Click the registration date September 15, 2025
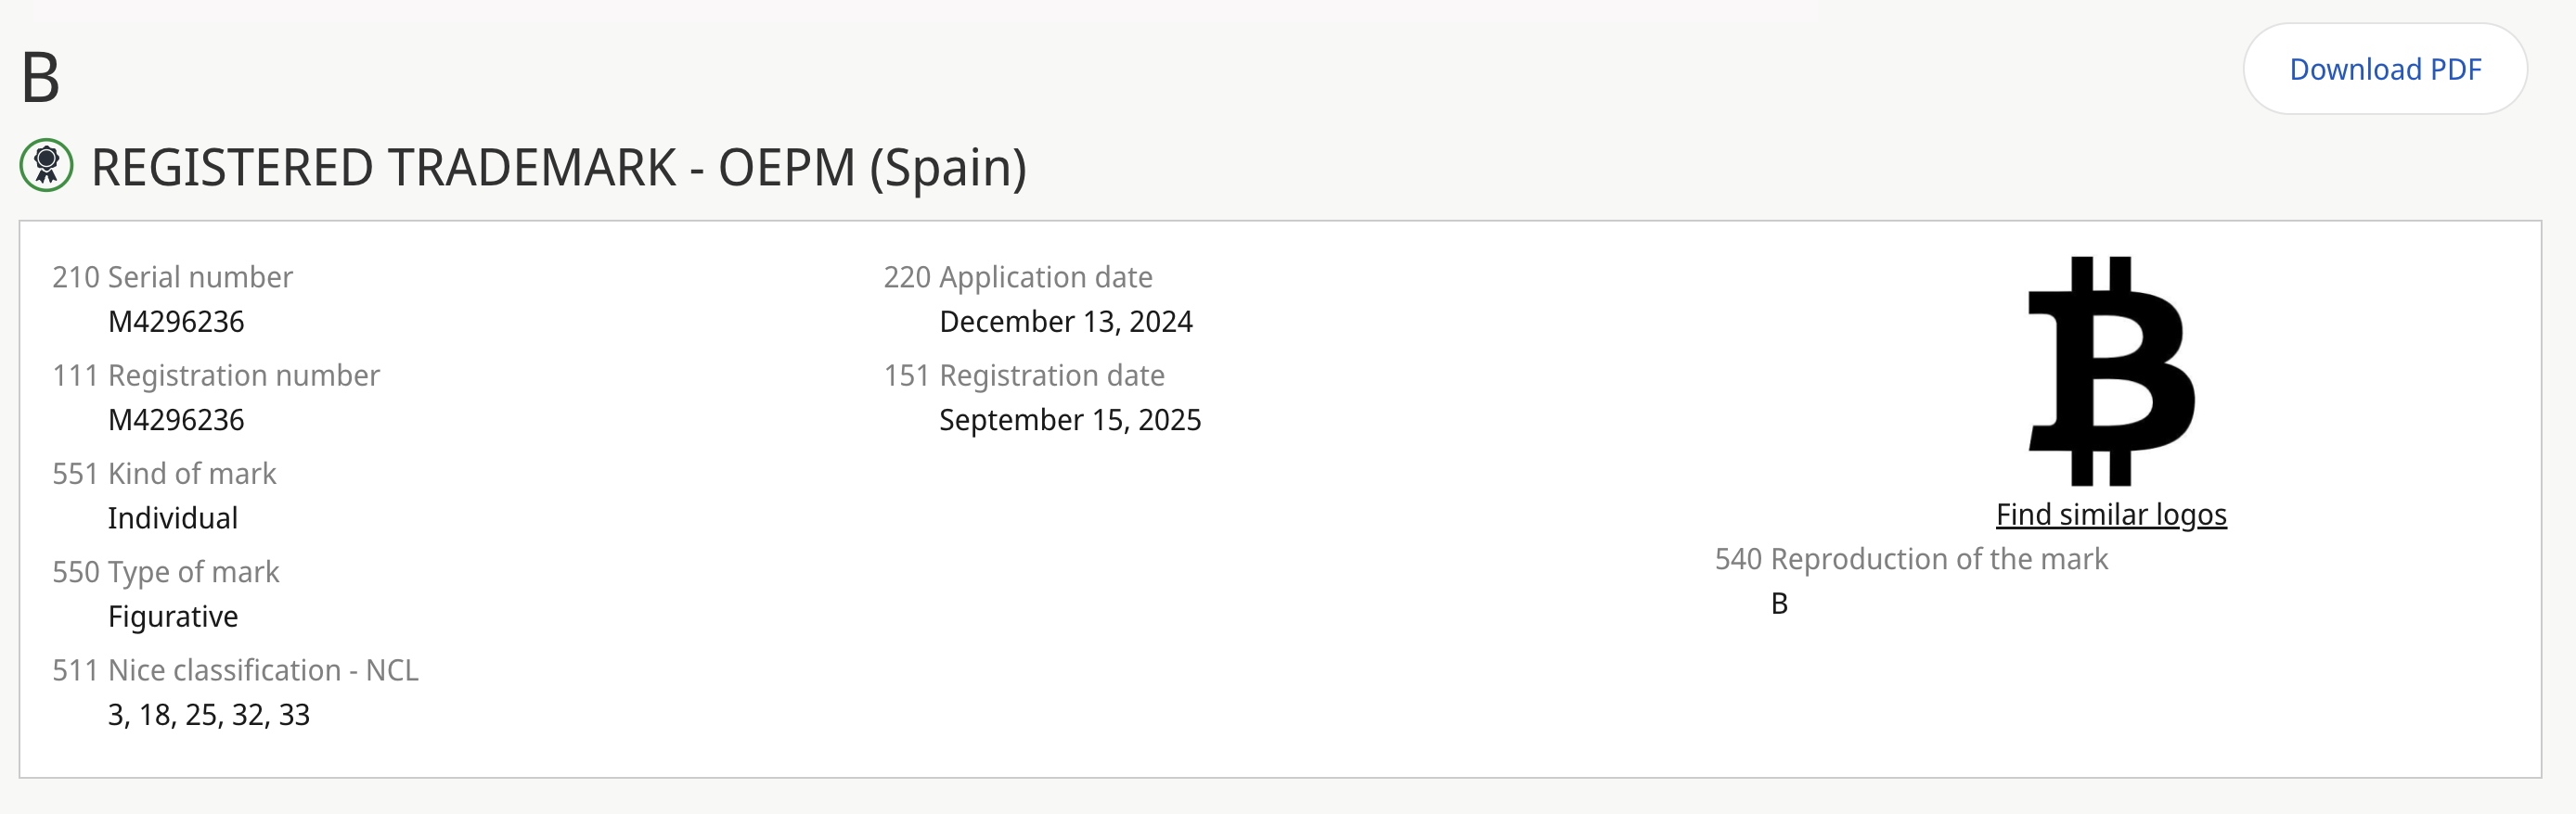The width and height of the screenshot is (2576, 814). pyautogui.click(x=1069, y=419)
